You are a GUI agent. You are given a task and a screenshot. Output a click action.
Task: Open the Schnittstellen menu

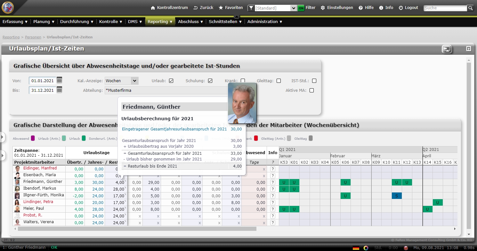click(225, 22)
